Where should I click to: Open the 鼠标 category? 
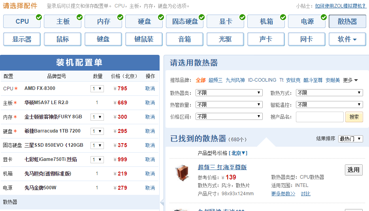[x=62, y=39]
